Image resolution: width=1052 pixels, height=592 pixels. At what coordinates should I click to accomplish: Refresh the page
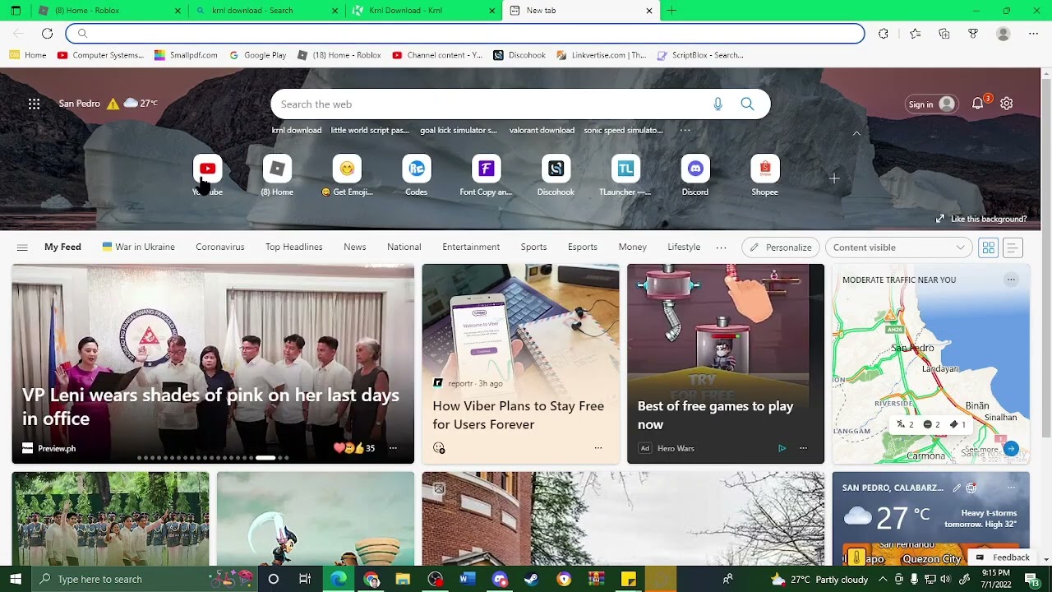(x=47, y=33)
